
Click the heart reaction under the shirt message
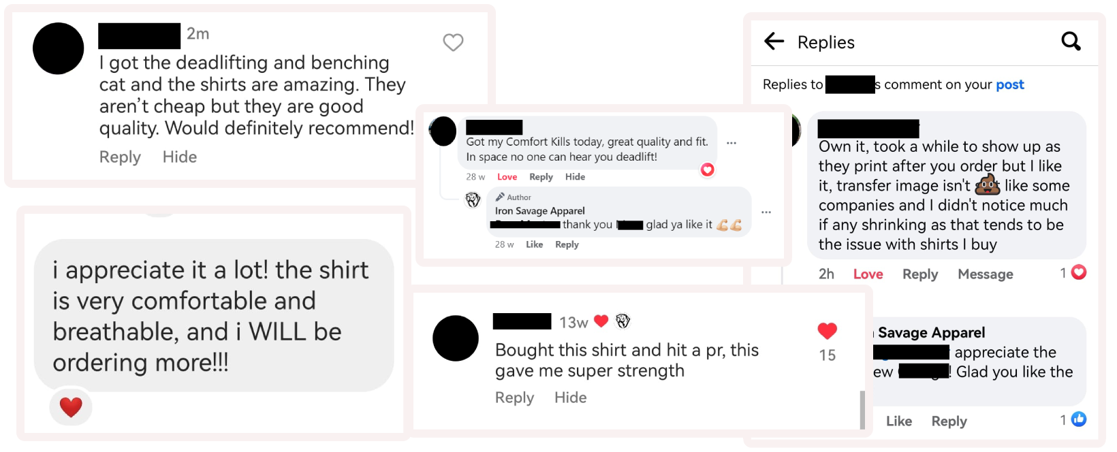point(71,407)
